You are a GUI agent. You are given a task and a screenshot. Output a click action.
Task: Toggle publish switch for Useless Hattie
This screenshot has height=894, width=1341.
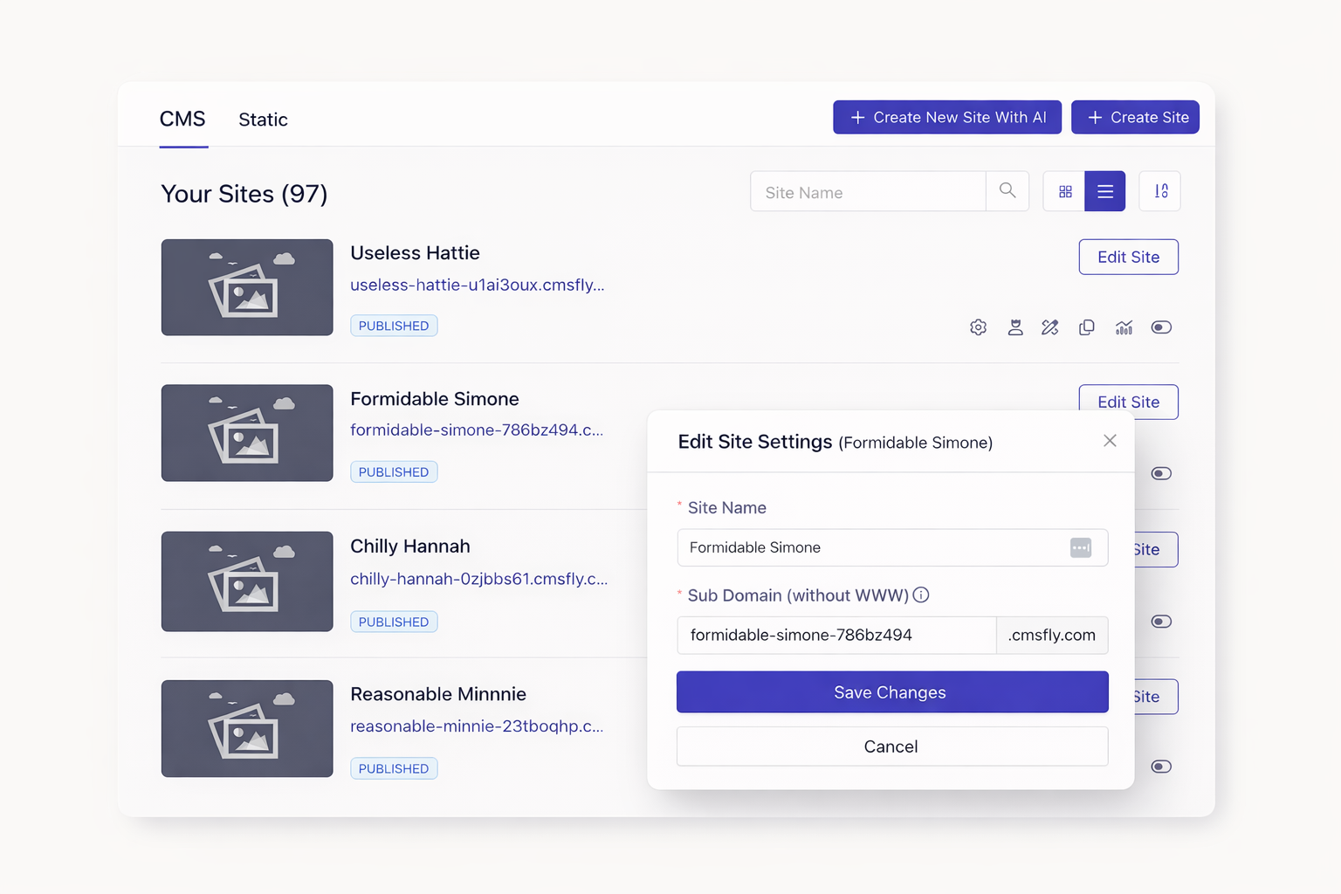pos(1160,327)
